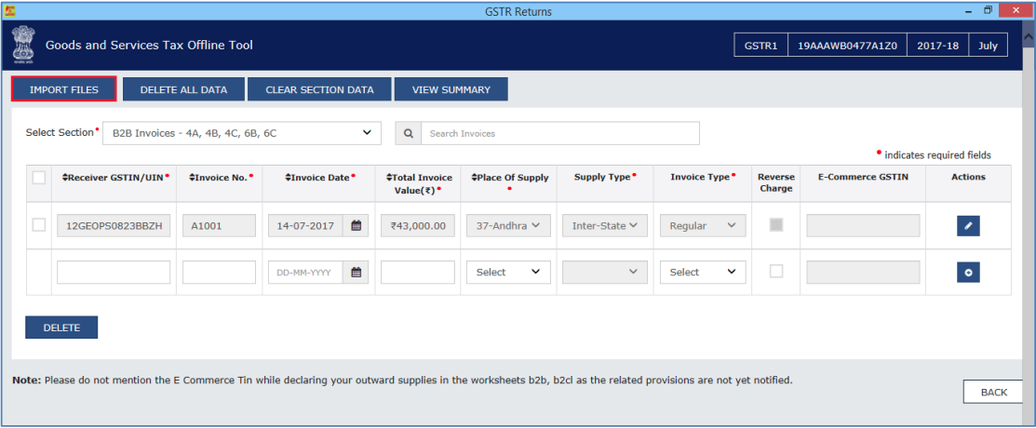Click the A1001 invoice number field
The width and height of the screenshot is (1036, 428).
coord(220,226)
